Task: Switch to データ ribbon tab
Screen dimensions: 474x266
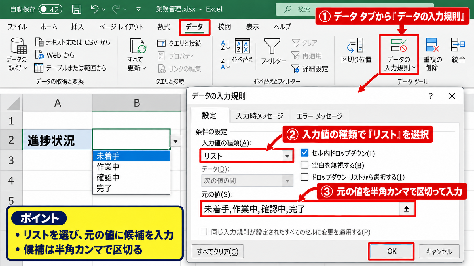Action: pyautogui.click(x=194, y=27)
